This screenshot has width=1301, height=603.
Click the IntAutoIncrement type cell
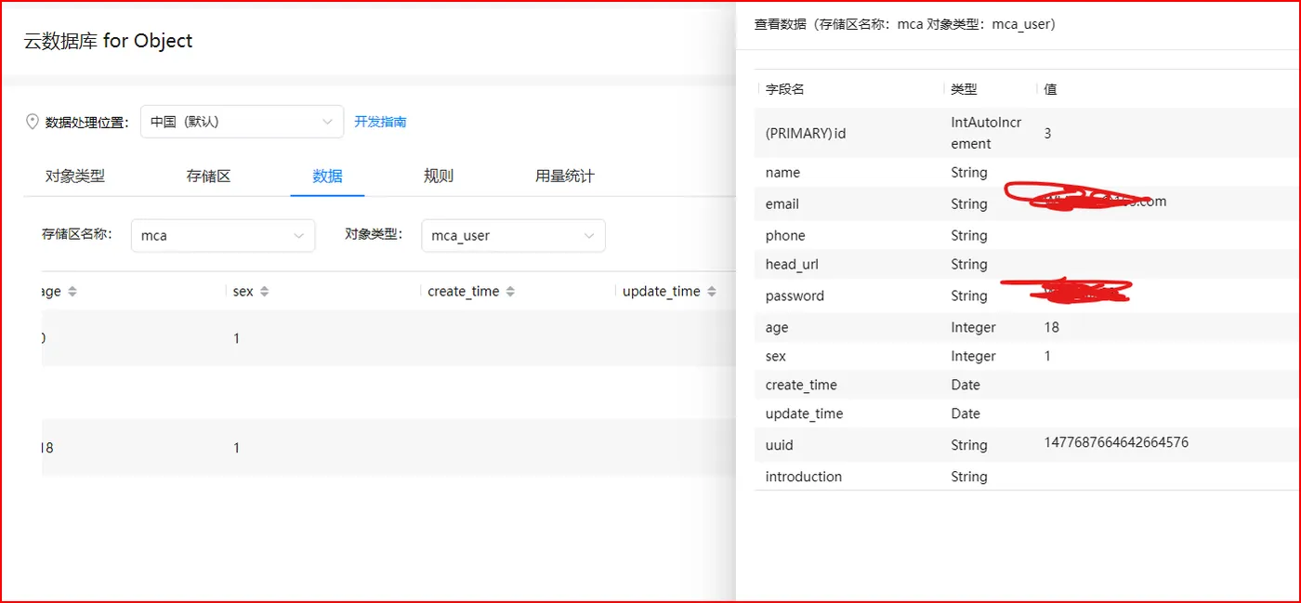986,133
